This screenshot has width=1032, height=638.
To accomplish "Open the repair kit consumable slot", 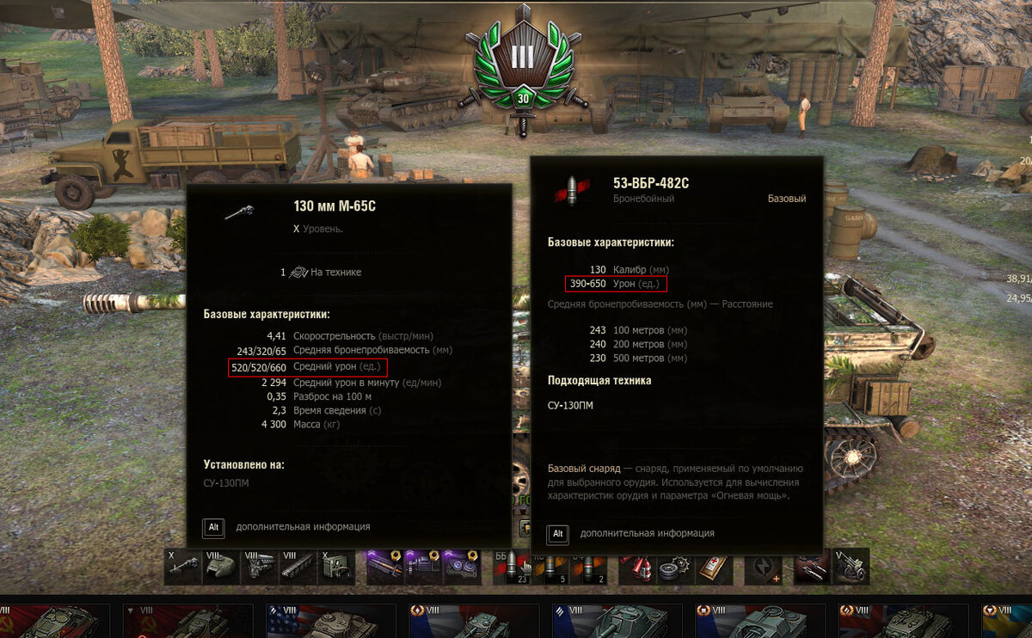I will coord(675,567).
